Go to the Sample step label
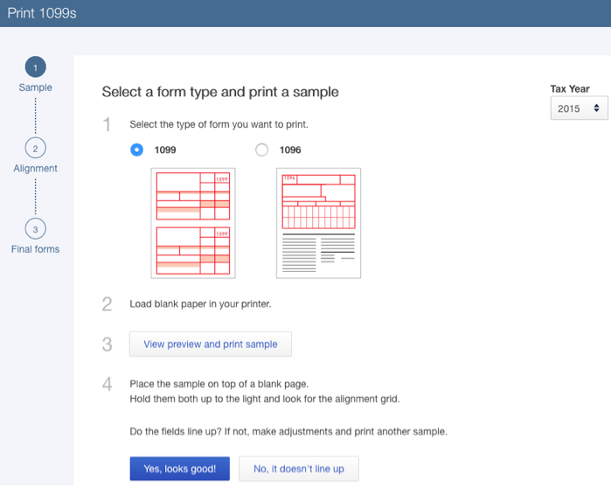The width and height of the screenshot is (611, 495). (x=35, y=87)
